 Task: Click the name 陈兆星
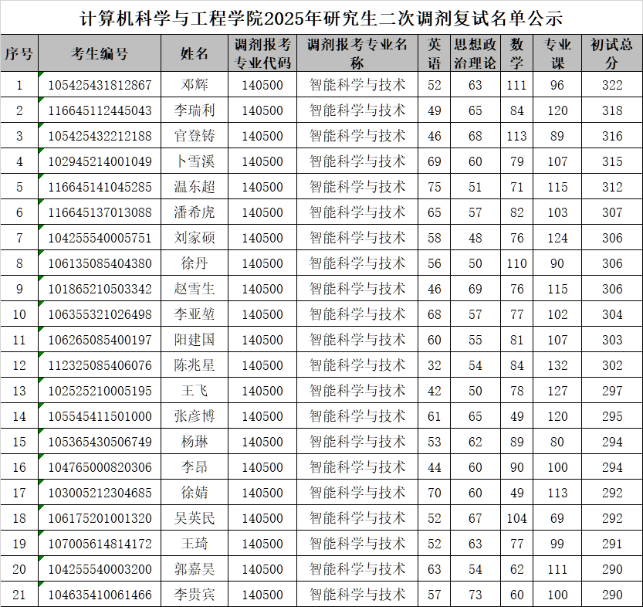pyautogui.click(x=193, y=363)
